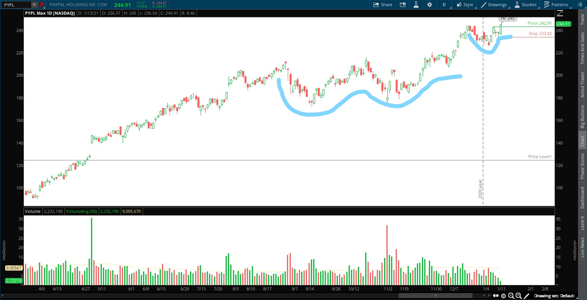
Task: Click the O: 236.57 open readout
Action: tap(112, 13)
